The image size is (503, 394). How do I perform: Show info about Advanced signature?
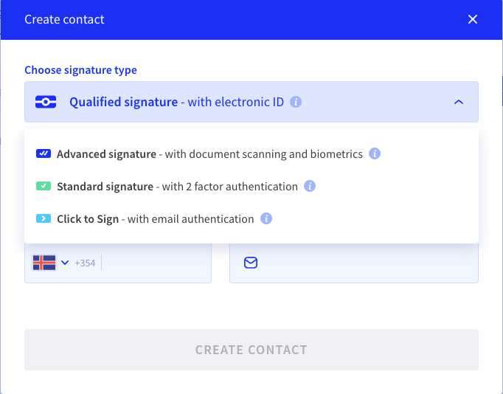coord(375,154)
